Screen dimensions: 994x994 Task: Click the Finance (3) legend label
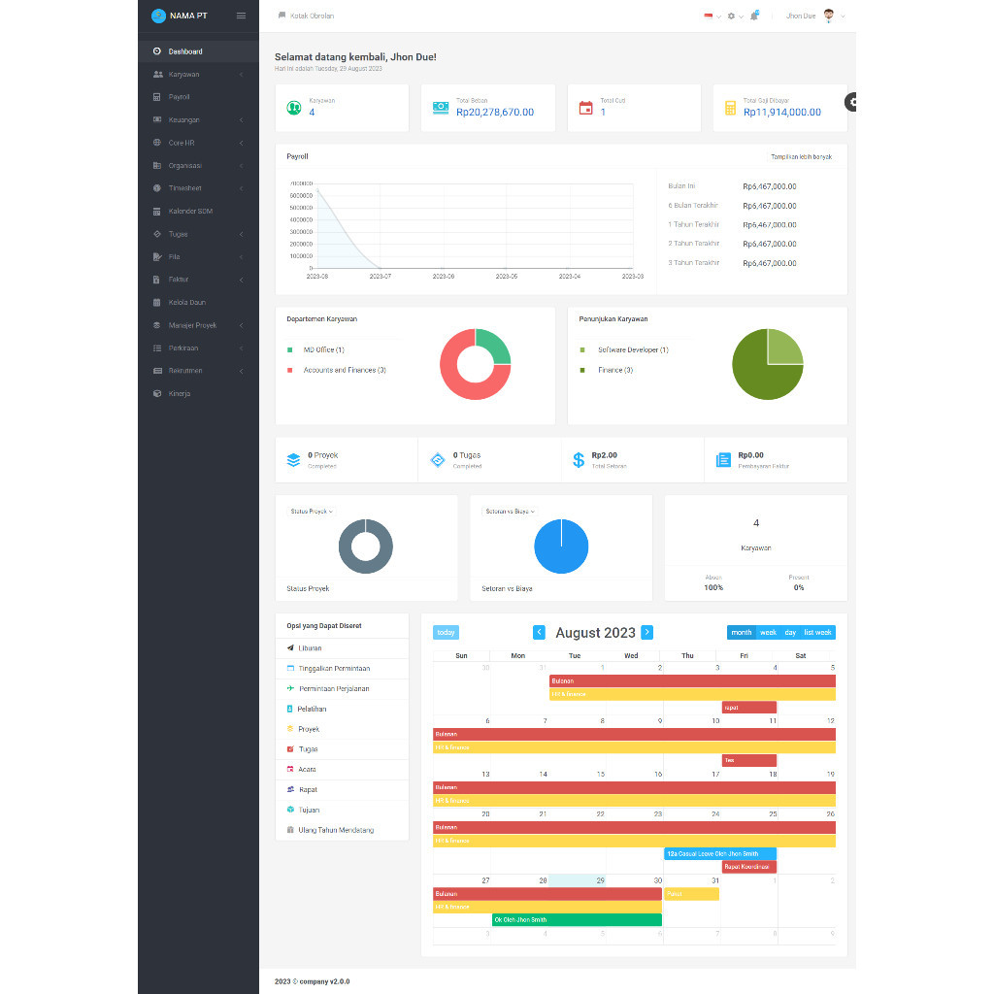point(615,370)
